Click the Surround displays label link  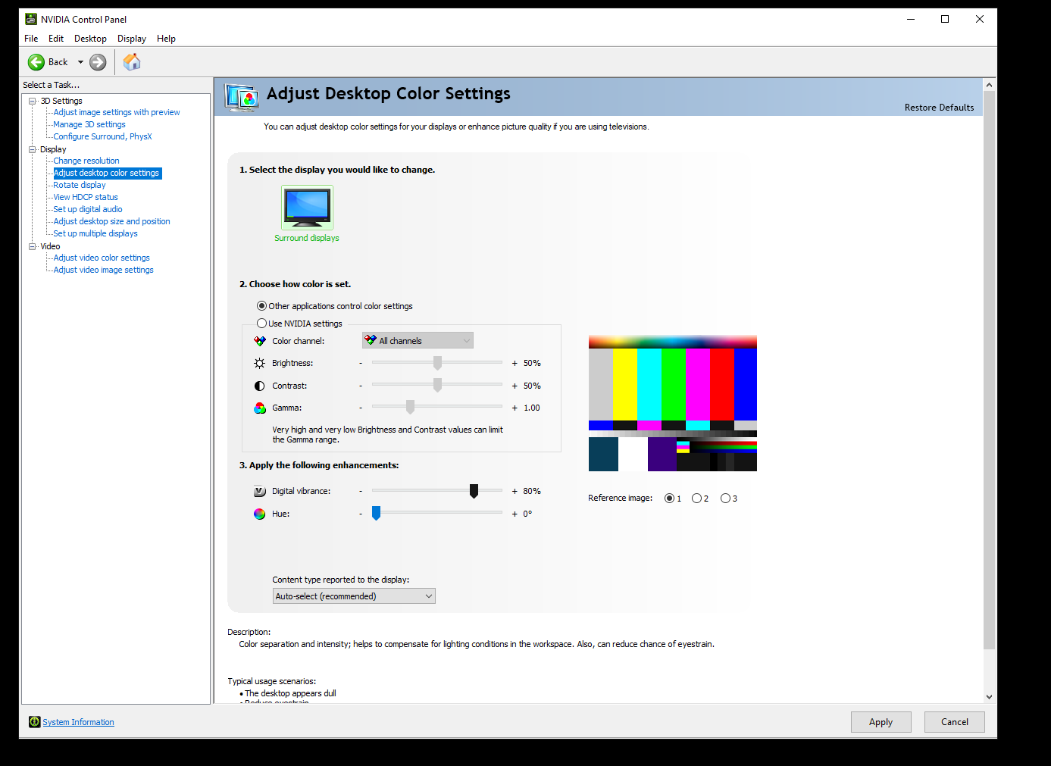307,238
